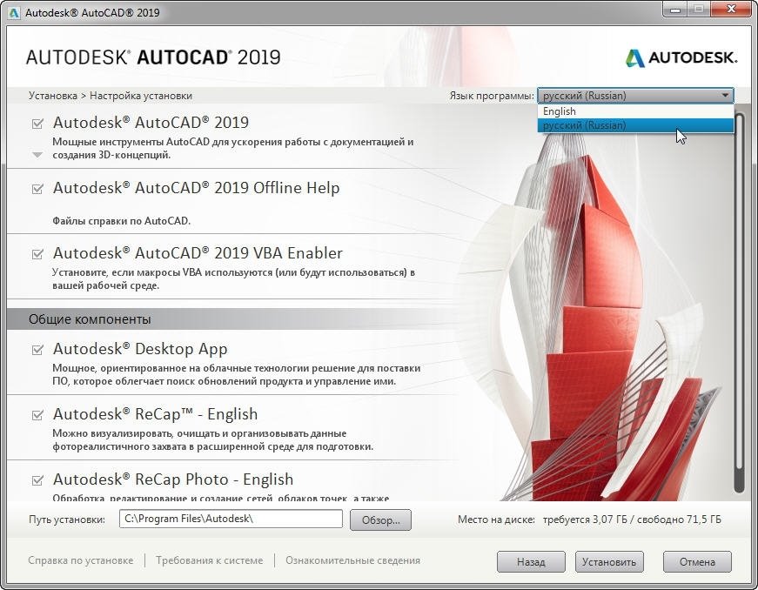Viewport: 758px width, 590px height.
Task: Expand the AutoCAD 2019 configuration arrow
Action: tap(37, 155)
